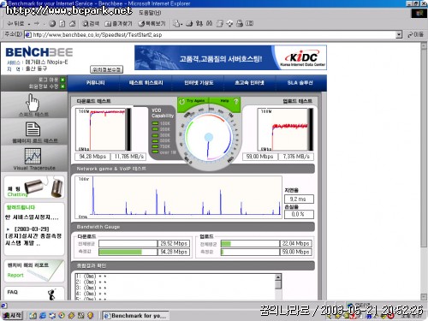Open the 테스트 히스토리 tab
This screenshot has height=321, width=428.
point(146,83)
